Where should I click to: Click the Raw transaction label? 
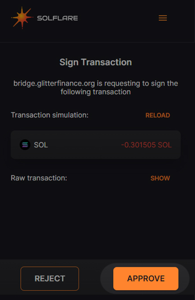(x=39, y=178)
